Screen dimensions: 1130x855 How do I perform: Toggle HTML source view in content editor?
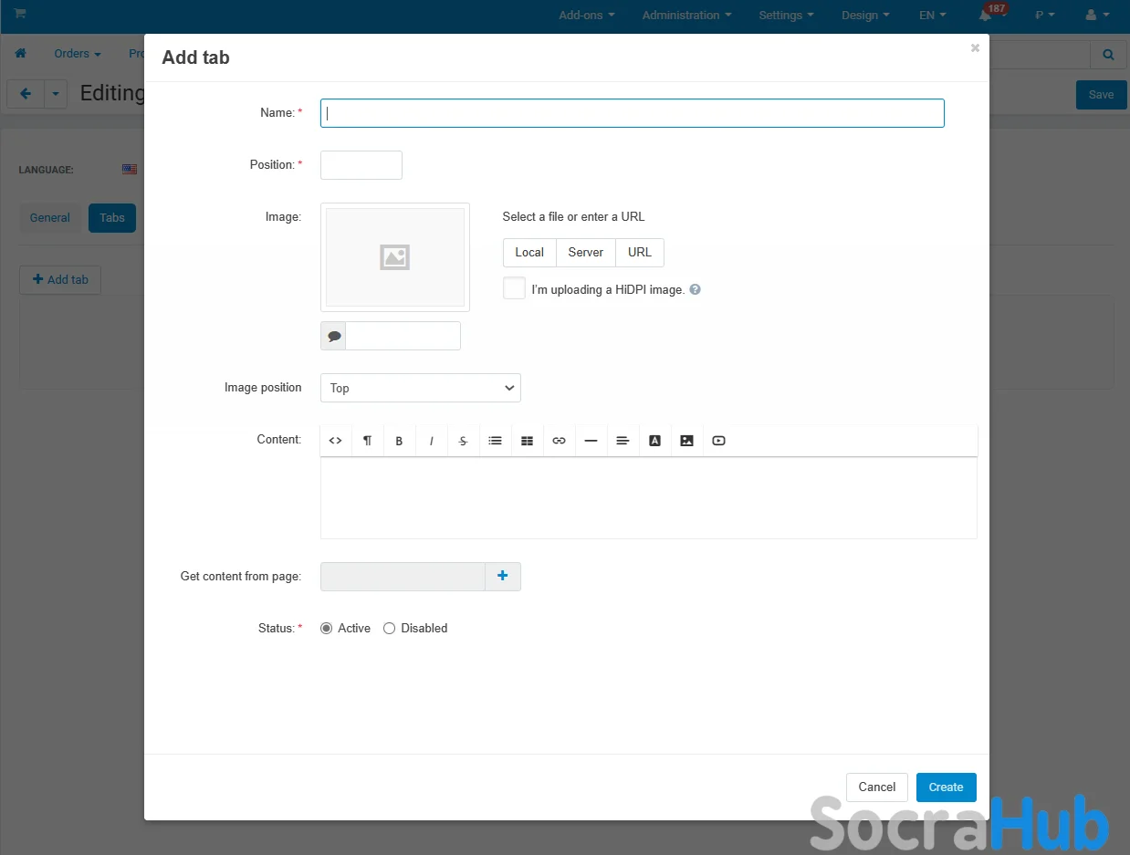click(x=335, y=441)
